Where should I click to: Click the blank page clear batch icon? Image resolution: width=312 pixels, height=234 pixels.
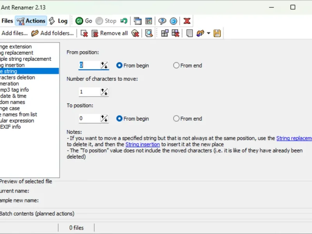(189, 33)
